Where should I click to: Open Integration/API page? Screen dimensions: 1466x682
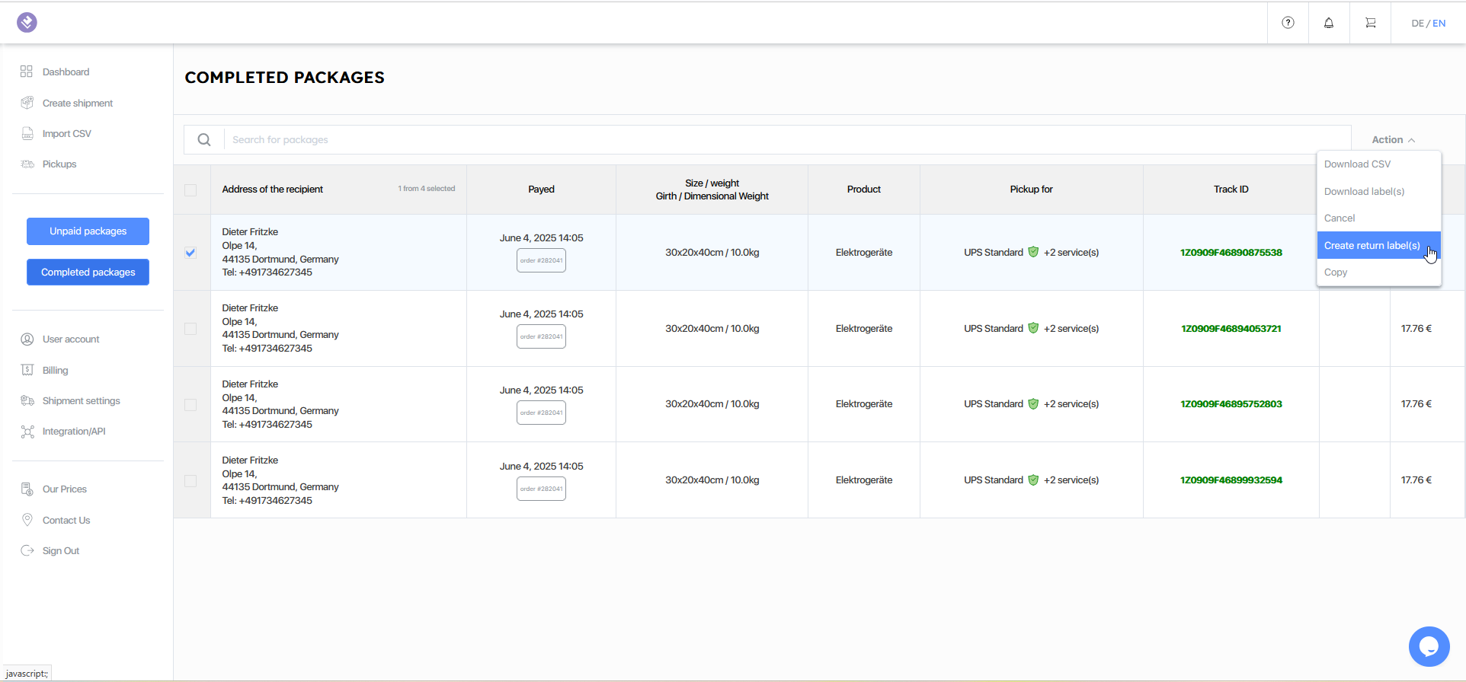click(x=74, y=432)
